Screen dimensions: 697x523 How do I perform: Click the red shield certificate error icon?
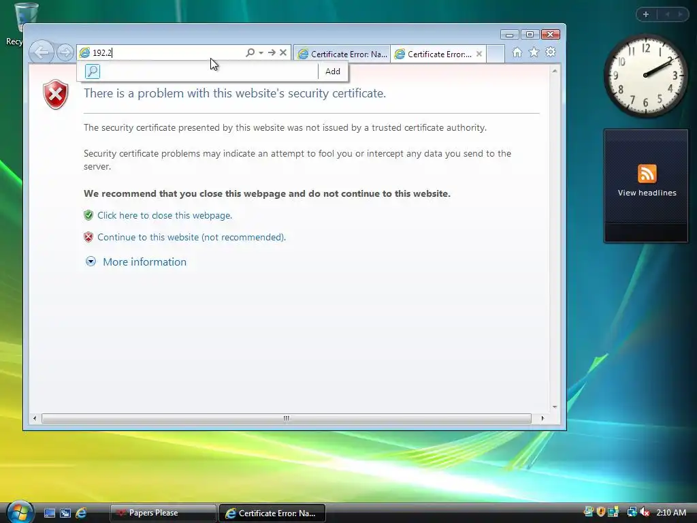56,94
